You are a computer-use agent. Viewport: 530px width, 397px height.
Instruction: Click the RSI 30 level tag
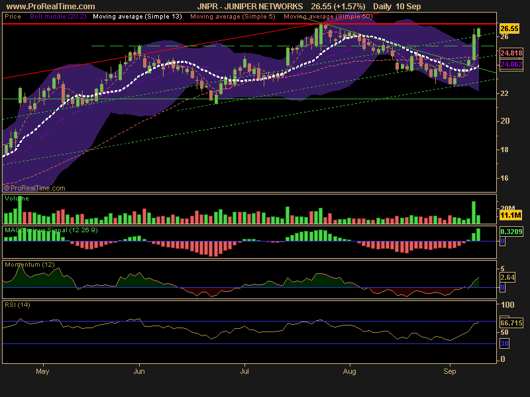(504, 343)
